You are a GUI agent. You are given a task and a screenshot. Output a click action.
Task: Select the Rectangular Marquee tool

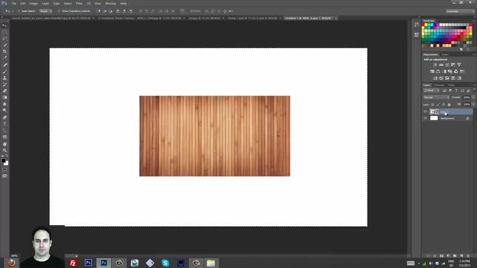point(4,32)
